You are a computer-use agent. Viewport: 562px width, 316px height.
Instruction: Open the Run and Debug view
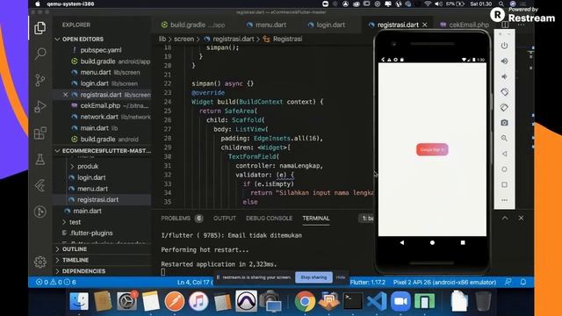click(40, 106)
